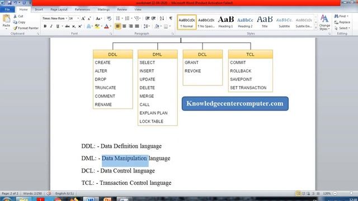Expand the Change Case menu
358x201 pixels.
[99, 18]
